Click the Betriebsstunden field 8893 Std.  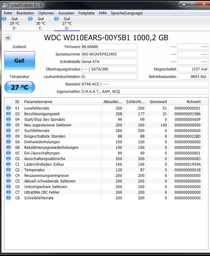[193, 77]
